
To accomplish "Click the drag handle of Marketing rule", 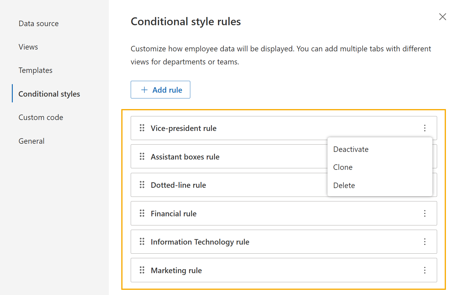I will coord(142,270).
